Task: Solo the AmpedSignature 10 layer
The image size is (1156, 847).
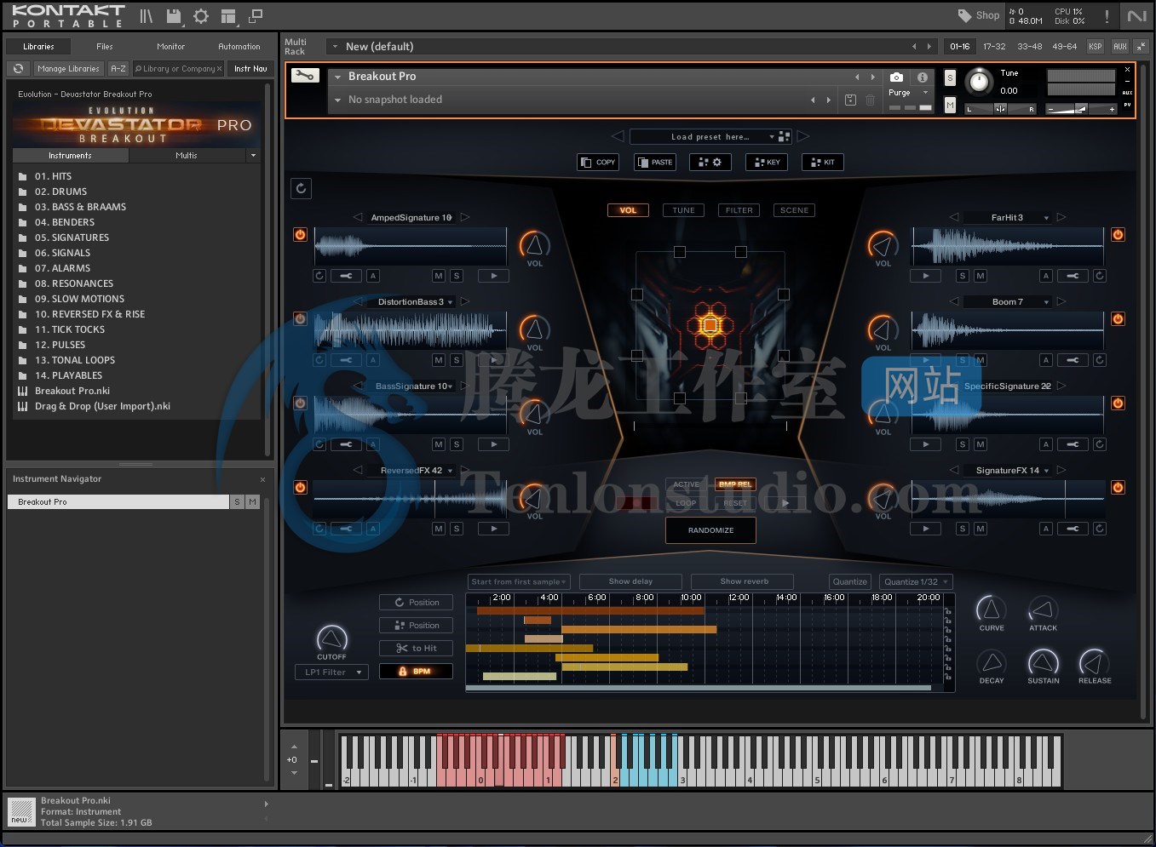Action: 457,276
